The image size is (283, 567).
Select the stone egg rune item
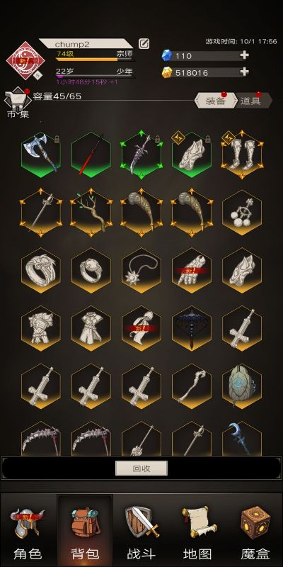[242, 386]
